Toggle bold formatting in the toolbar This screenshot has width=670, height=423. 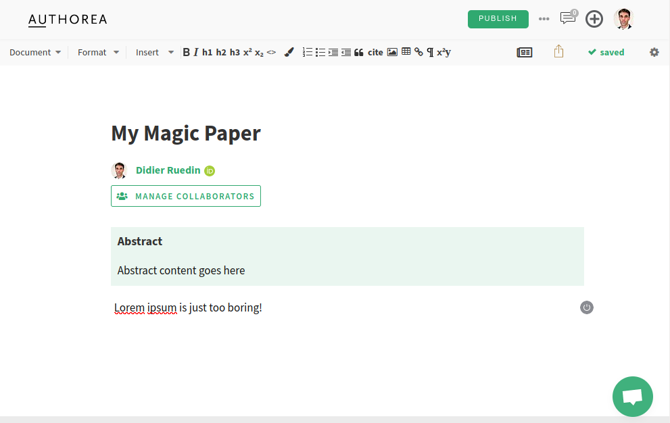pyautogui.click(x=187, y=52)
